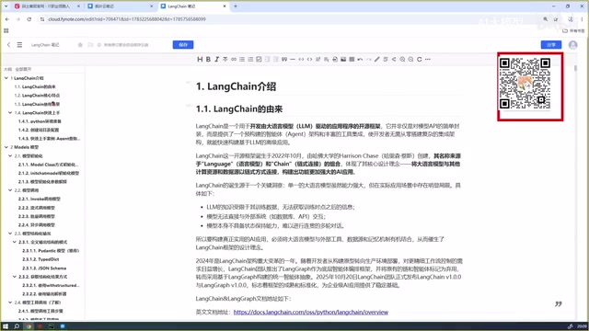
Task: Insert an image from the toolbar
Action: coord(343,59)
